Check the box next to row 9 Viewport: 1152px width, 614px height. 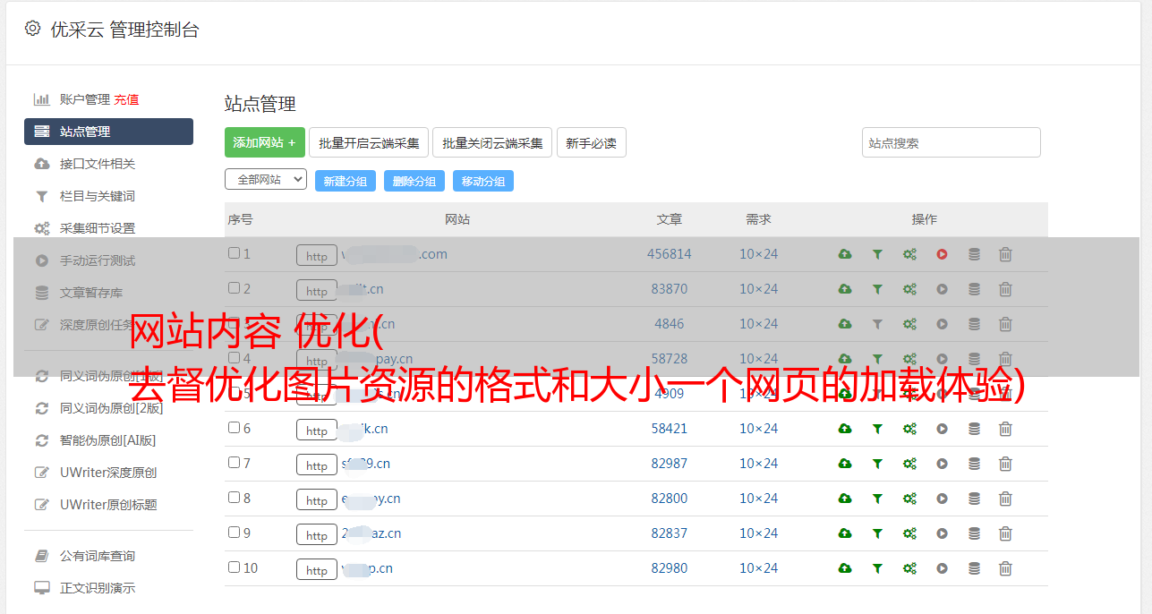(234, 533)
